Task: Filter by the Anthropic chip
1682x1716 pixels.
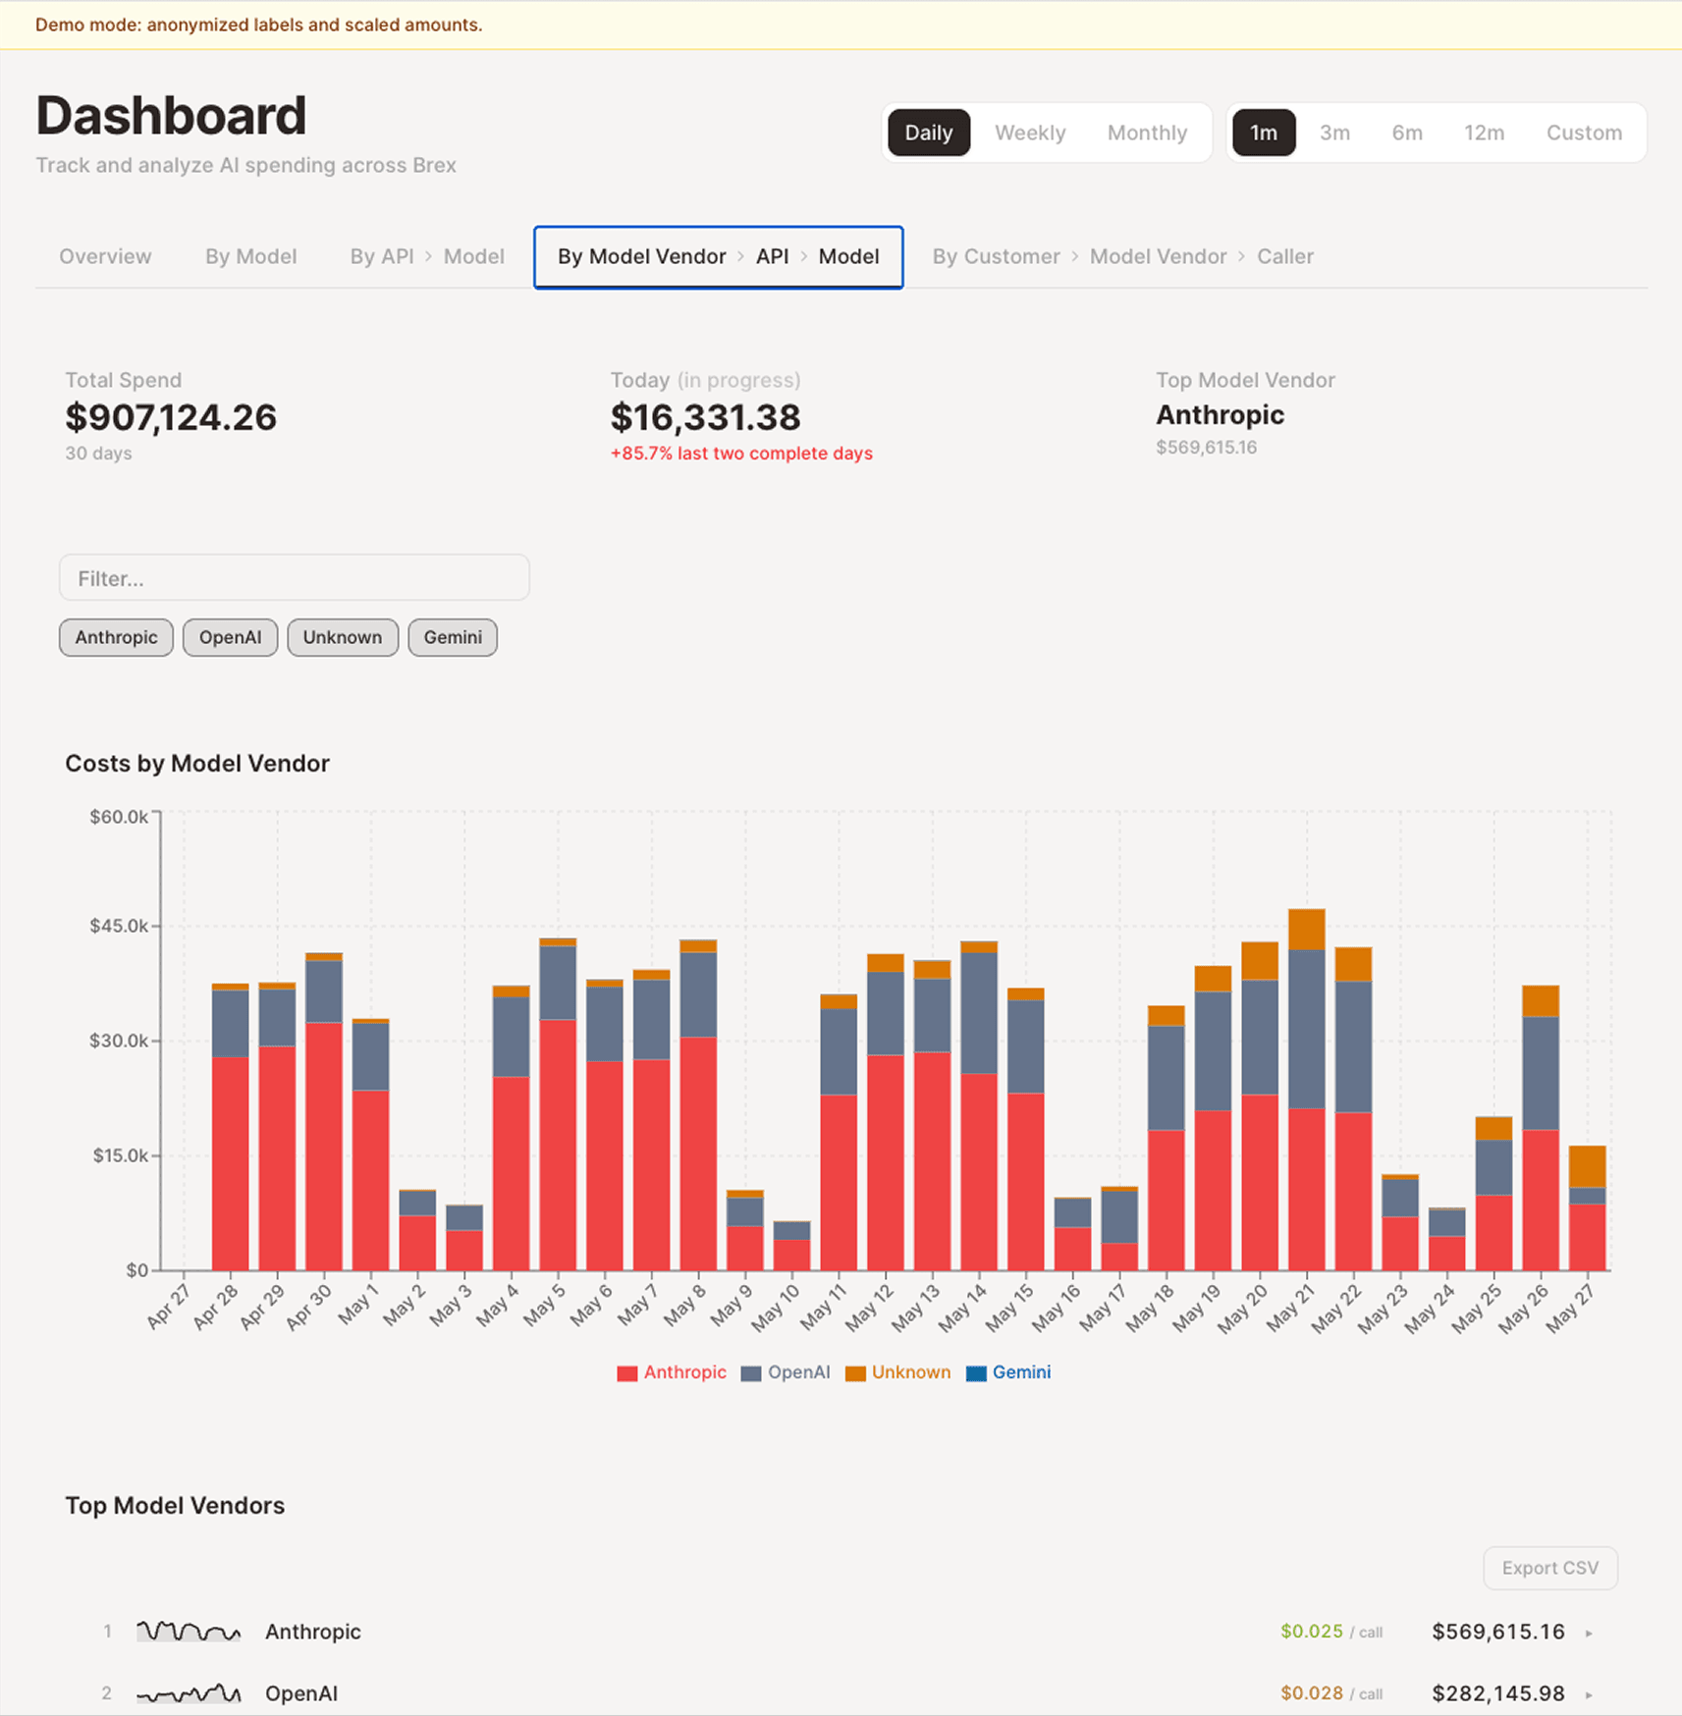Action: click(116, 637)
